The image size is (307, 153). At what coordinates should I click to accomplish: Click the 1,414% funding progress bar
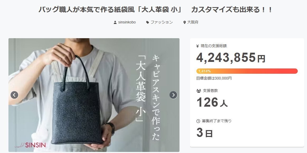(x=247, y=71)
